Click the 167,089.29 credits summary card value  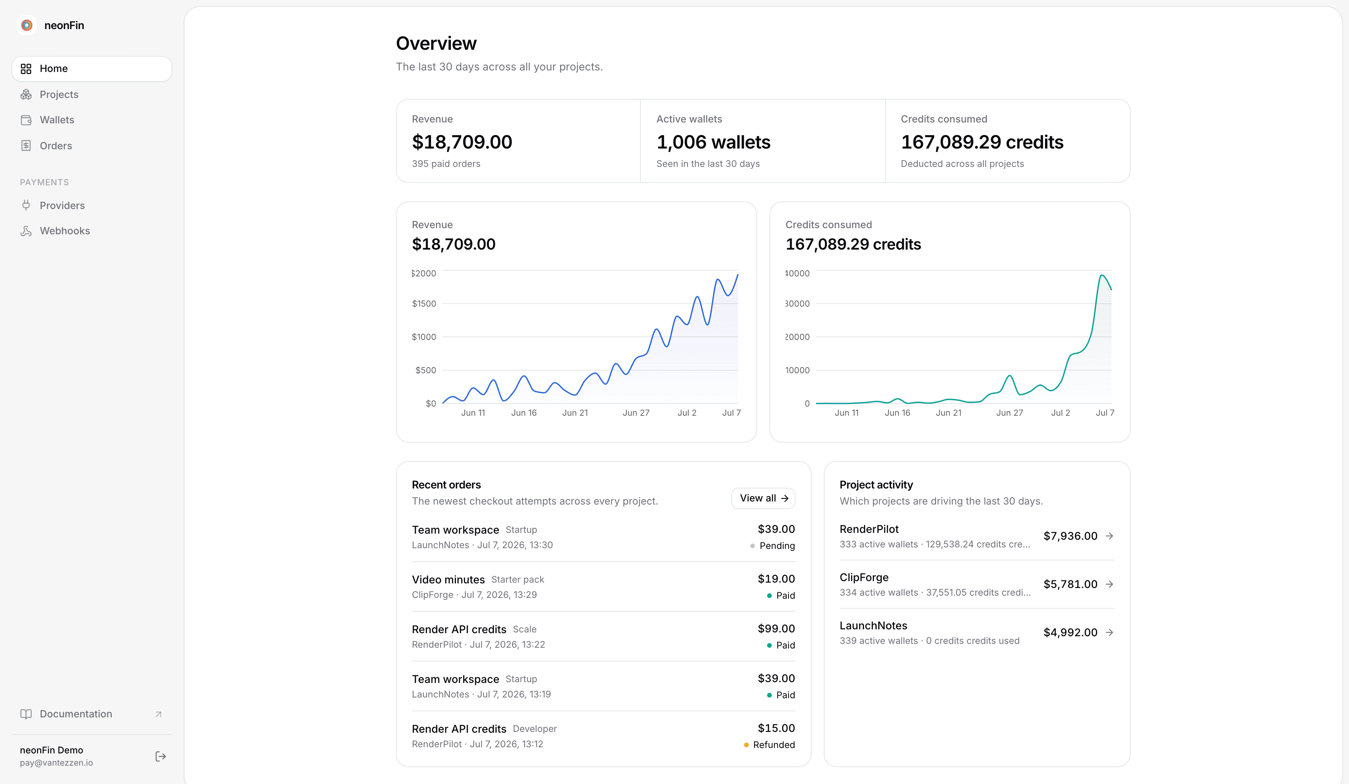pos(982,142)
